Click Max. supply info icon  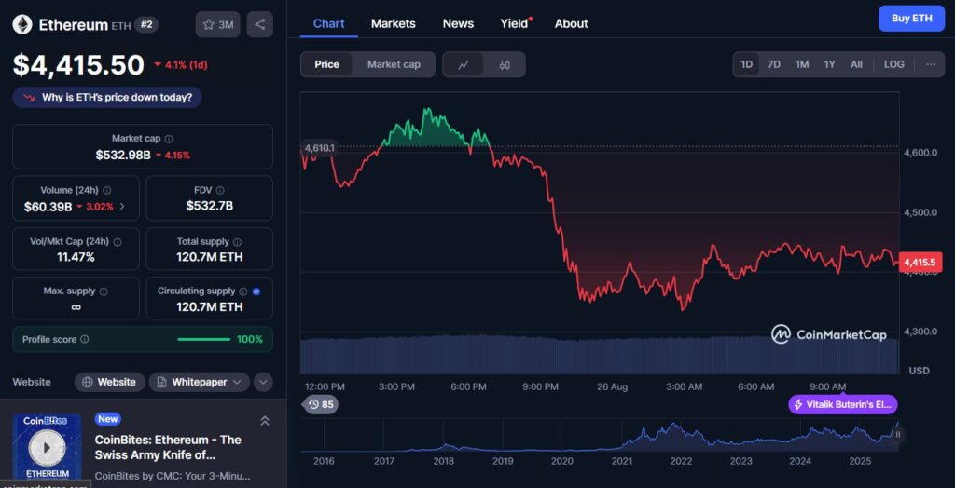104,291
